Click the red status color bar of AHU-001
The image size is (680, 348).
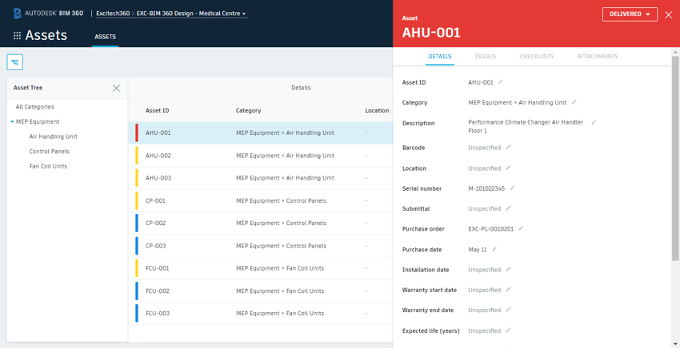click(x=137, y=132)
